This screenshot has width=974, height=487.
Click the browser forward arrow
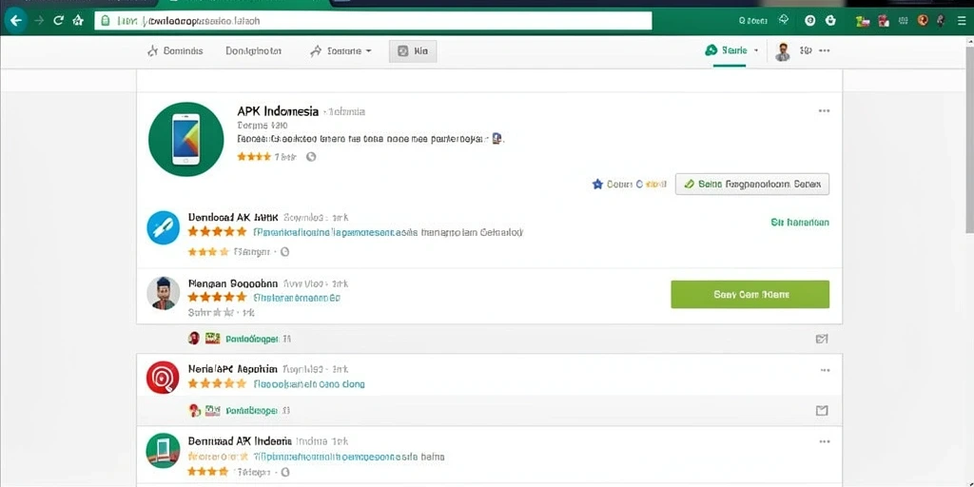click(x=38, y=21)
